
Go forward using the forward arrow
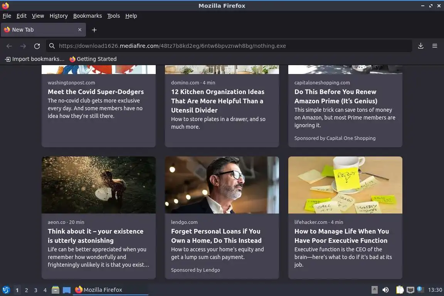(x=23, y=46)
